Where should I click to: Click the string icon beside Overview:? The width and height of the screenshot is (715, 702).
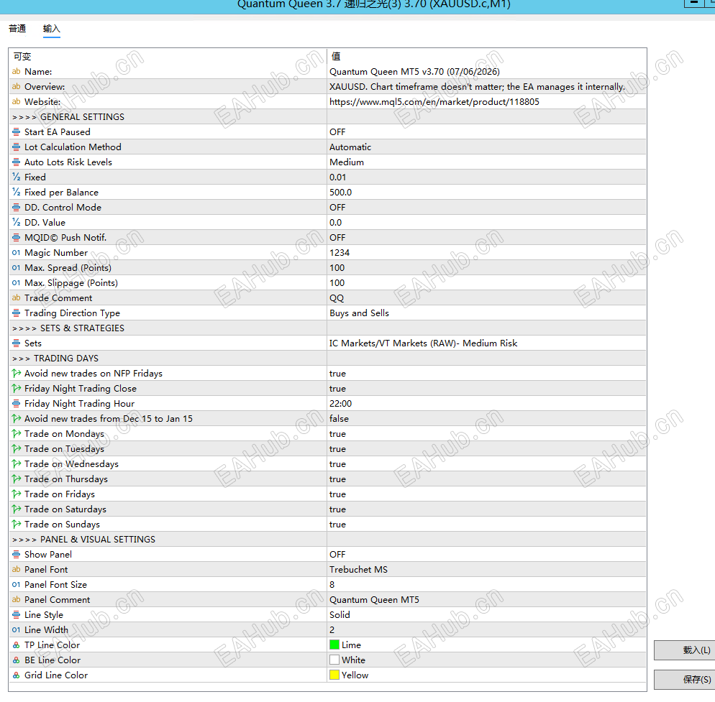(x=16, y=86)
